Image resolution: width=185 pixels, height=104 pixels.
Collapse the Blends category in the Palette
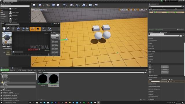pos(51,40)
